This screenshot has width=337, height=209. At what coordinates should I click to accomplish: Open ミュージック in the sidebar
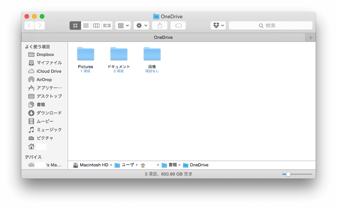(45, 129)
